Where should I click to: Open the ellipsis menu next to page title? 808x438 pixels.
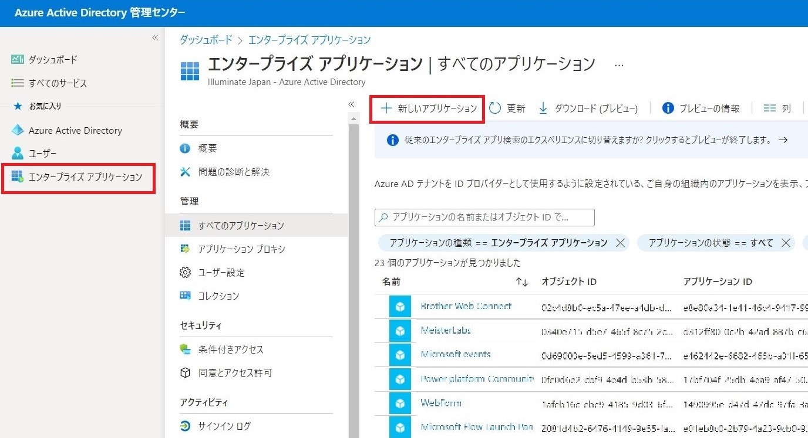tap(619, 66)
